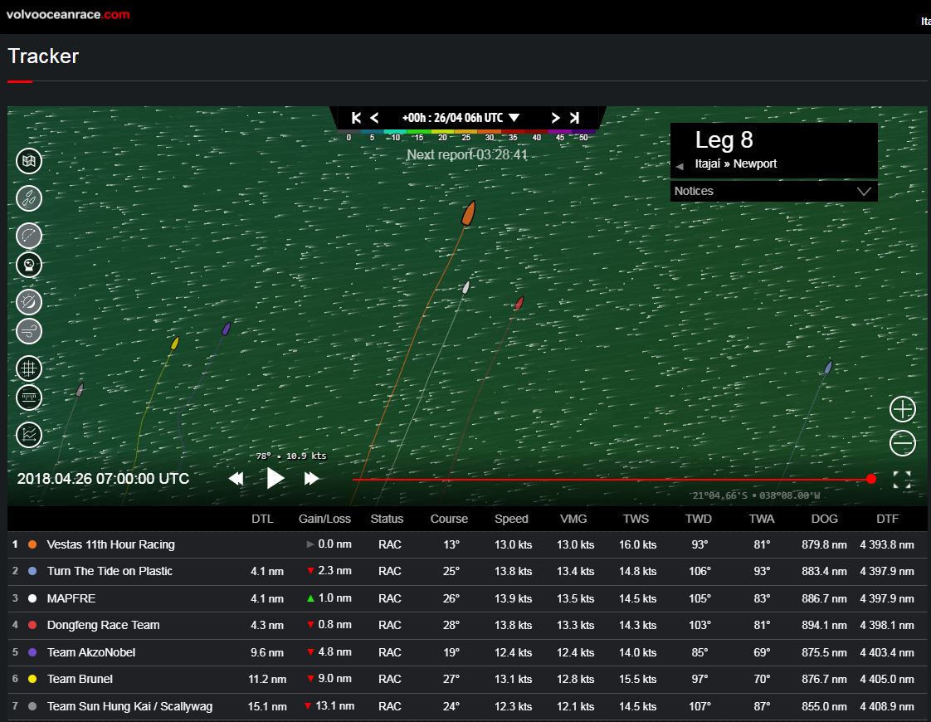The height and width of the screenshot is (722, 931).
Task: Click the timestamp 2018.04.26 07:00:00 UTC
Action: click(104, 479)
